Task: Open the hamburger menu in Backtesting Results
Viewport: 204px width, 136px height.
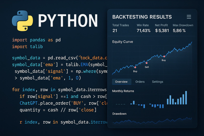Action: (189, 17)
